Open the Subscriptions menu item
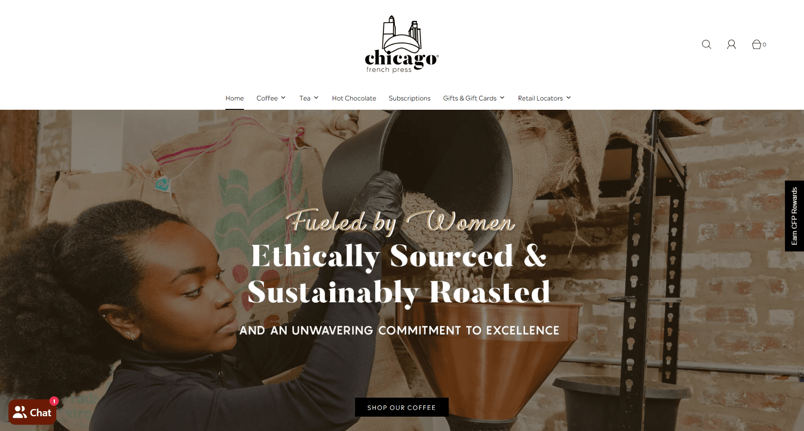Viewport: 804px width, 431px height. pos(410,98)
